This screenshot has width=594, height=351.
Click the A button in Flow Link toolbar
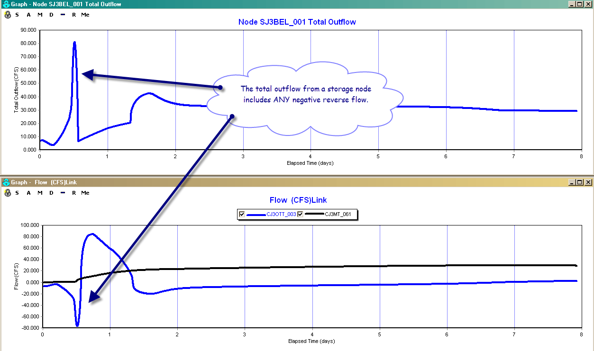pyautogui.click(x=29, y=193)
